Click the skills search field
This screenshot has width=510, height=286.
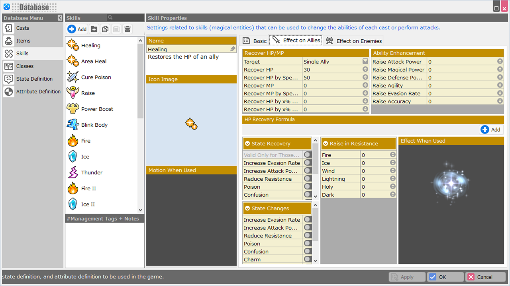[x=126, y=18]
